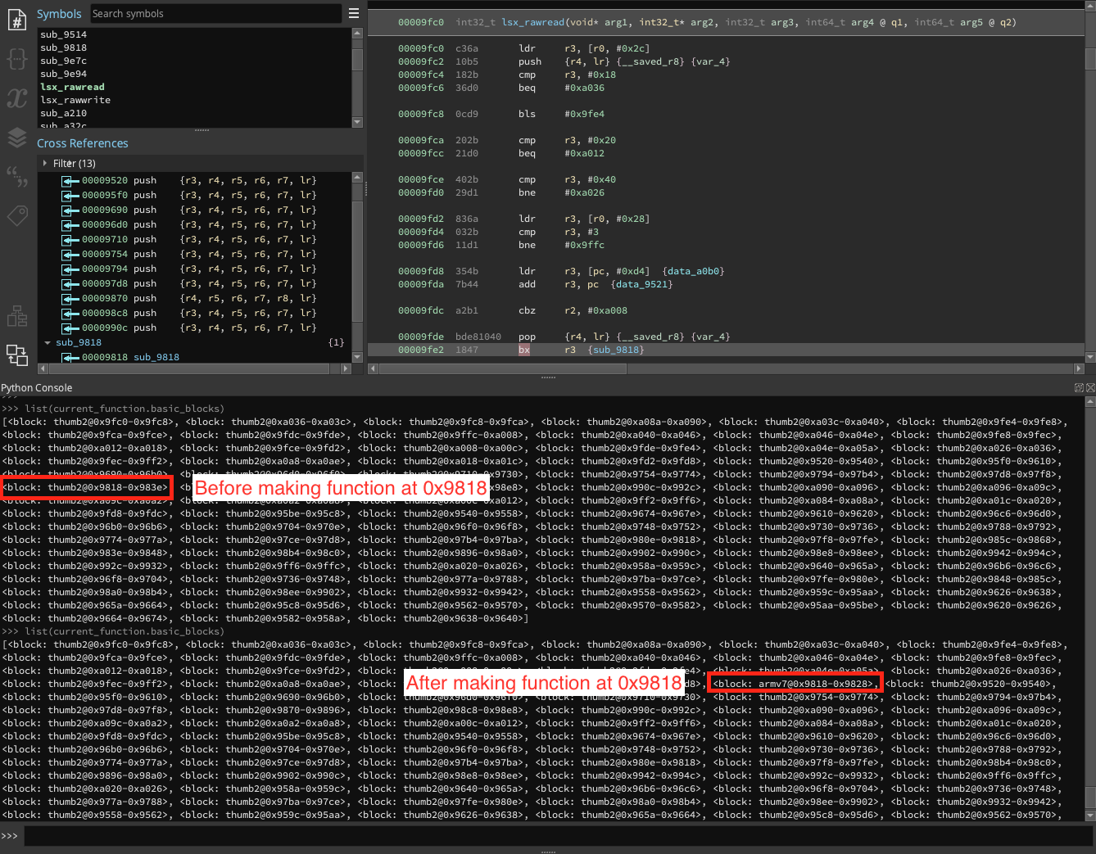Close the Python Console pane
This screenshot has height=854, width=1096.
tap(1090, 387)
